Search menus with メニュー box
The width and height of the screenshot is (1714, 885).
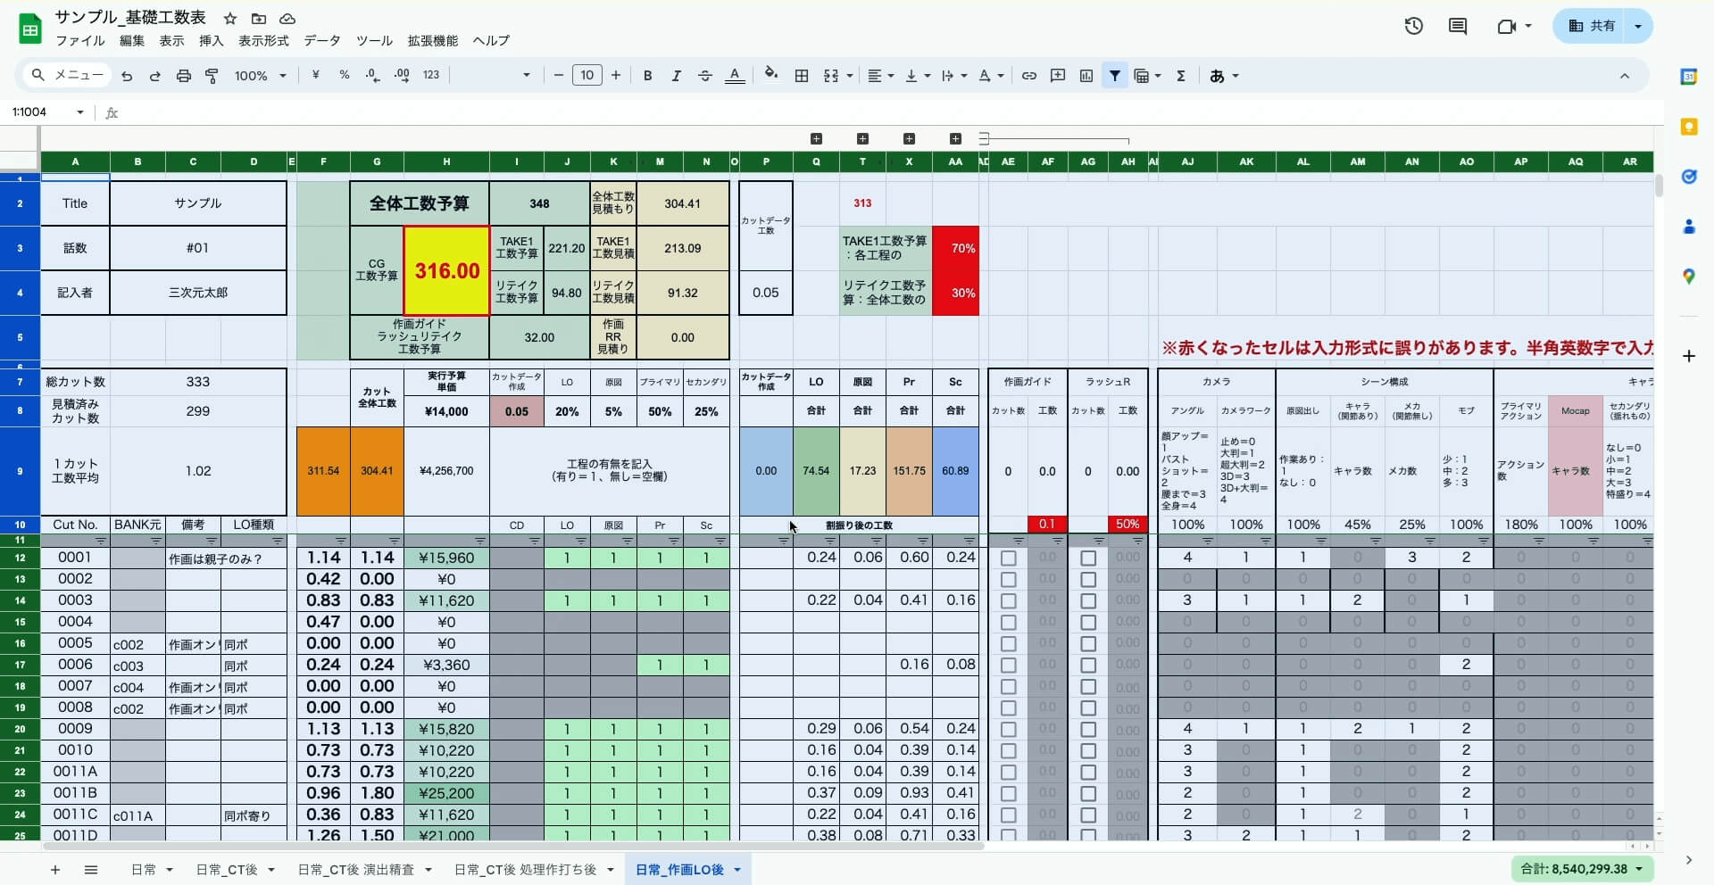[67, 76]
